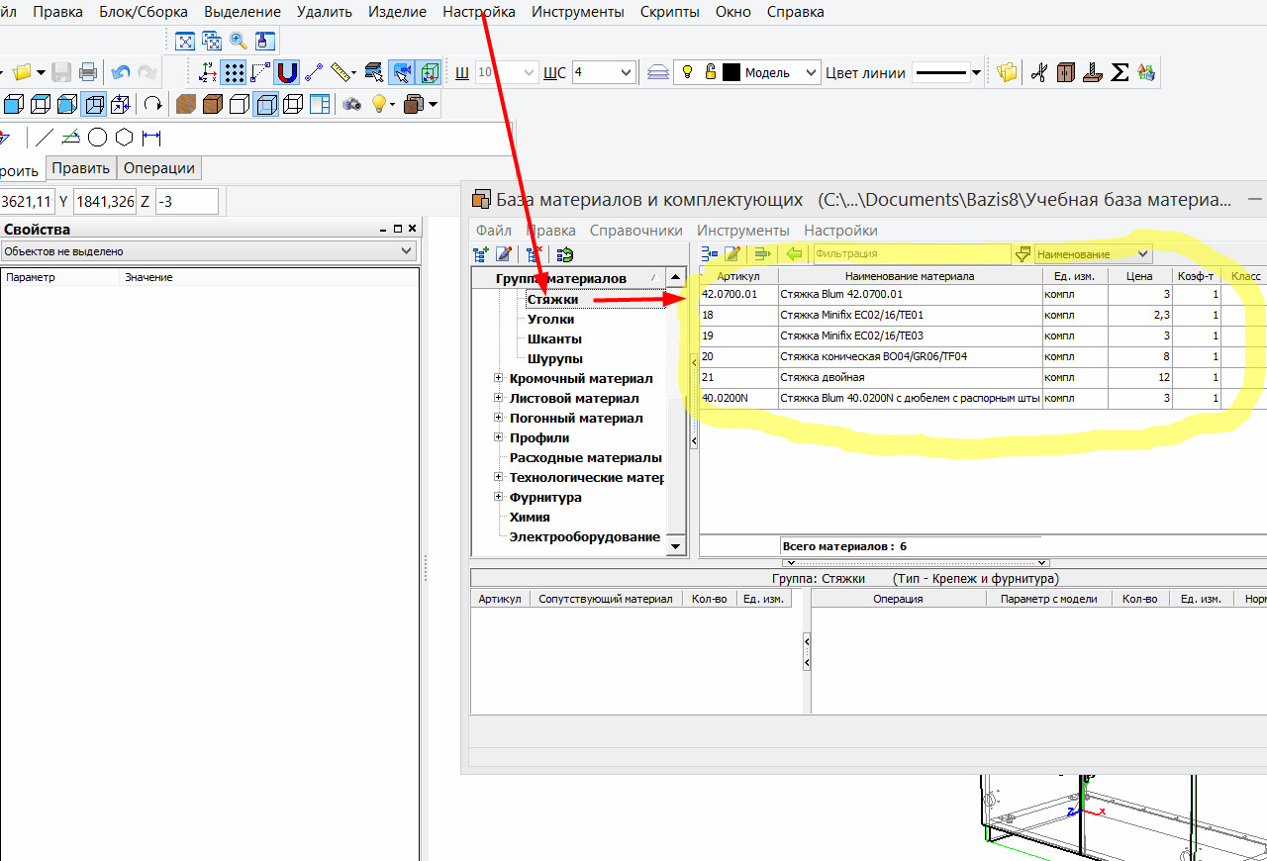This screenshot has height=861, width=1267.
Task: Open Справочники menu in materials window
Action: point(636,230)
